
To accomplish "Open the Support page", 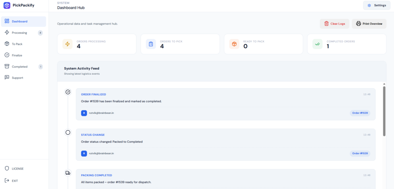I will 17,78.
